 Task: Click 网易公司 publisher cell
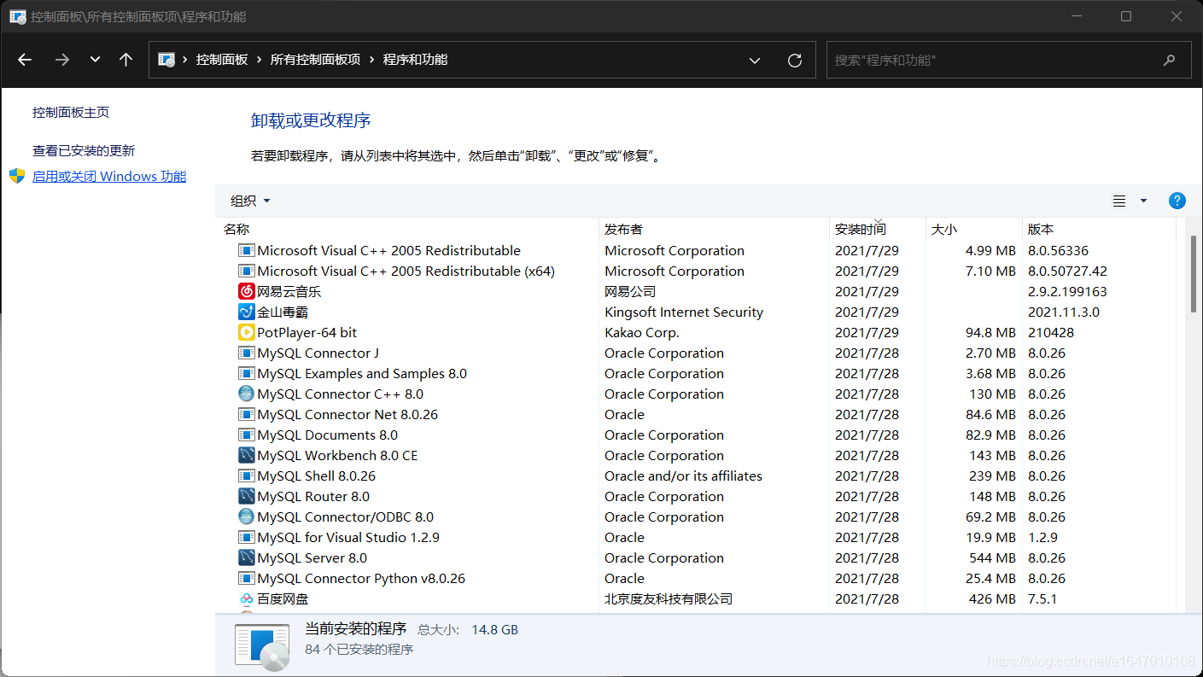click(630, 292)
